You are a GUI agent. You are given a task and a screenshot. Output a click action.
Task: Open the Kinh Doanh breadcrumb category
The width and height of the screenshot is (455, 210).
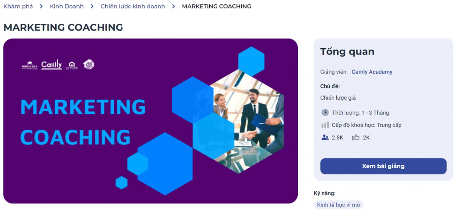67,6
